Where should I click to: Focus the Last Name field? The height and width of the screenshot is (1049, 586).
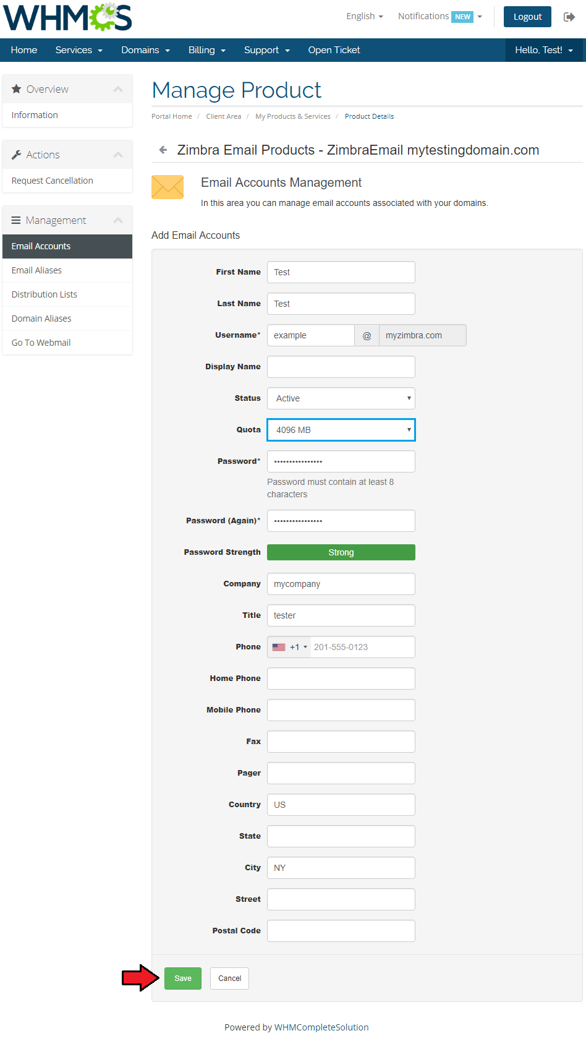(341, 304)
